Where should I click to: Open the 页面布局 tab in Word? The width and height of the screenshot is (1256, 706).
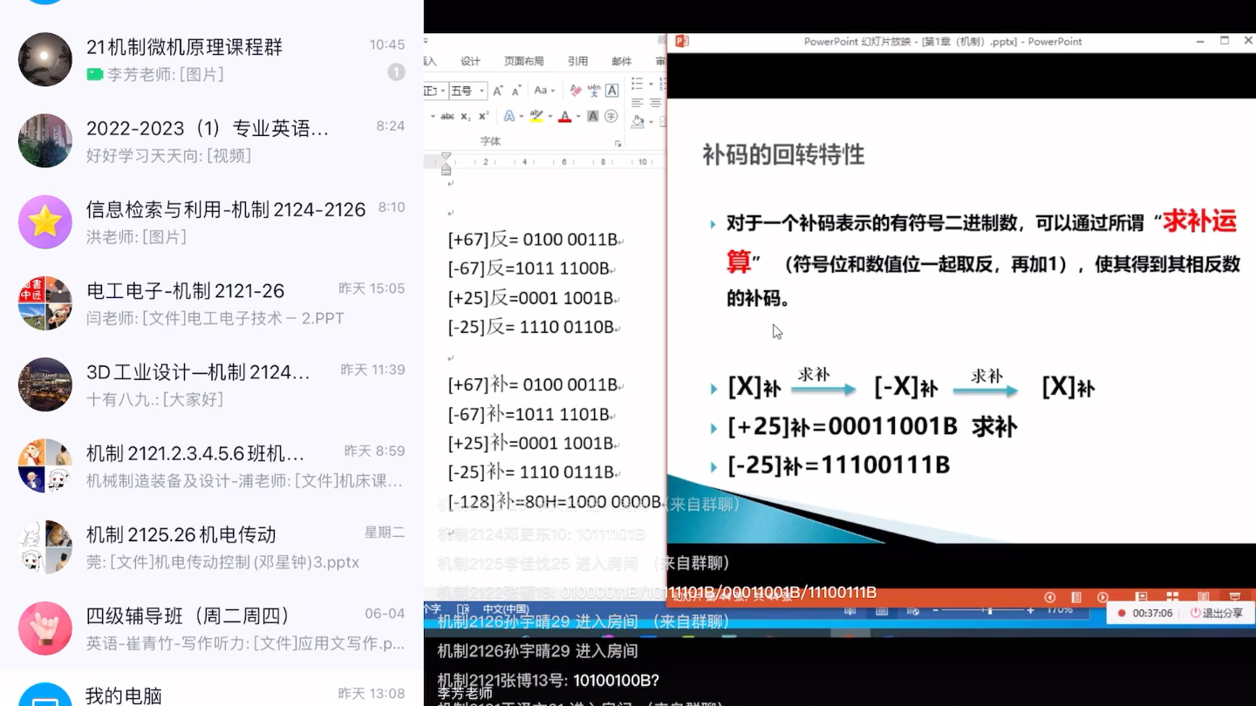pos(523,61)
